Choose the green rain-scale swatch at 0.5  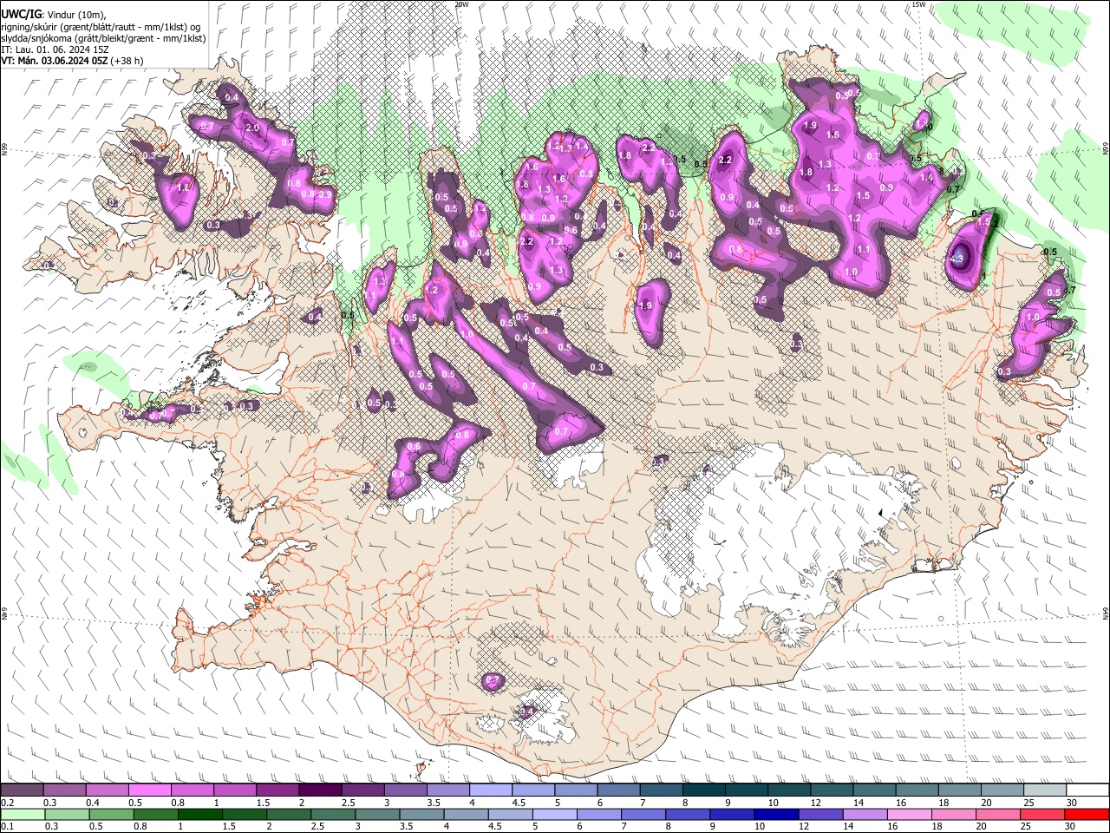pyautogui.click(x=111, y=814)
